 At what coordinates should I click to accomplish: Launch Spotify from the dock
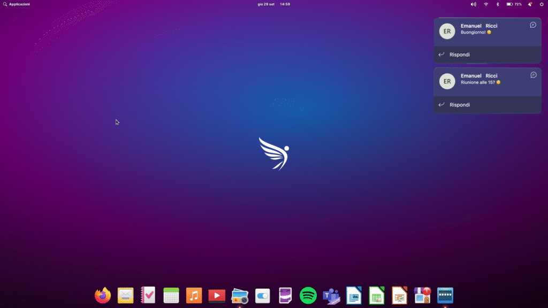point(308,295)
